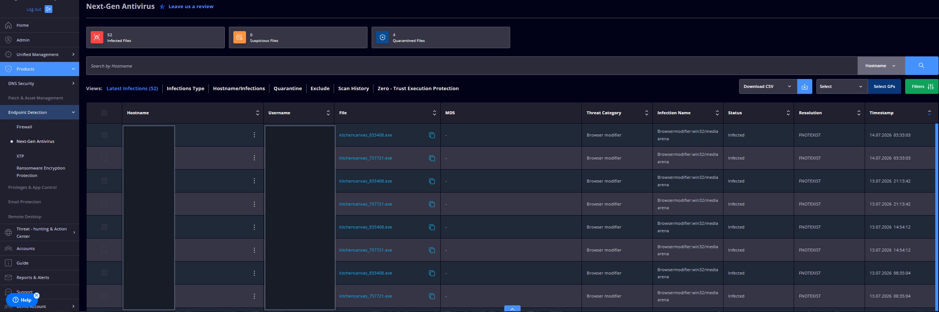Click the red Infected Files icon
This screenshot has height=312, width=939.
tap(97, 37)
